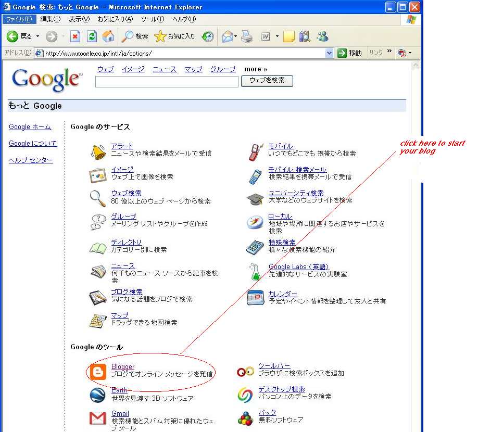Click the 移動 Go button
Image resolution: width=478 pixels, height=432 pixels.
click(349, 53)
